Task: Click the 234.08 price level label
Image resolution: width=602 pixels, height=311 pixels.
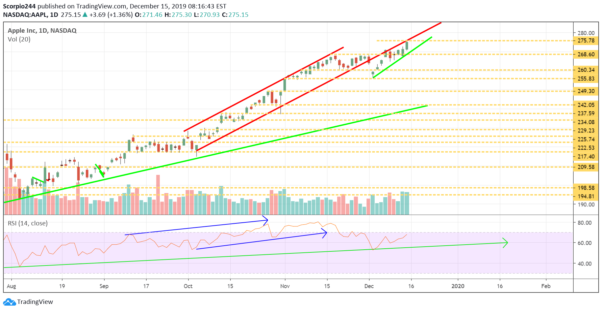Action: [x=586, y=122]
